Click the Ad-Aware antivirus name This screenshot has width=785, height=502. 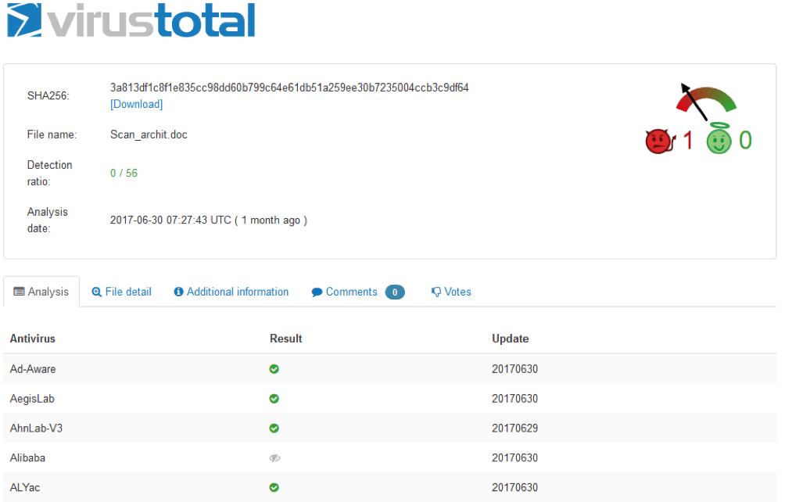[33, 369]
